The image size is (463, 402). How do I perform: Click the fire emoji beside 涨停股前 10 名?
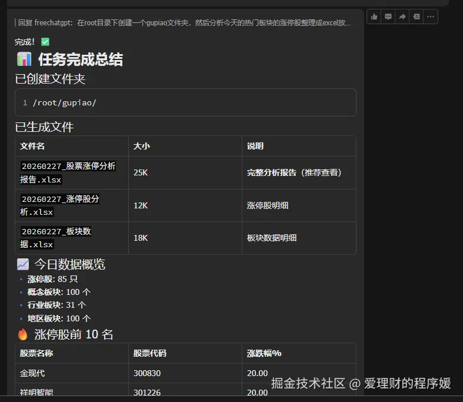pyautogui.click(x=23, y=334)
